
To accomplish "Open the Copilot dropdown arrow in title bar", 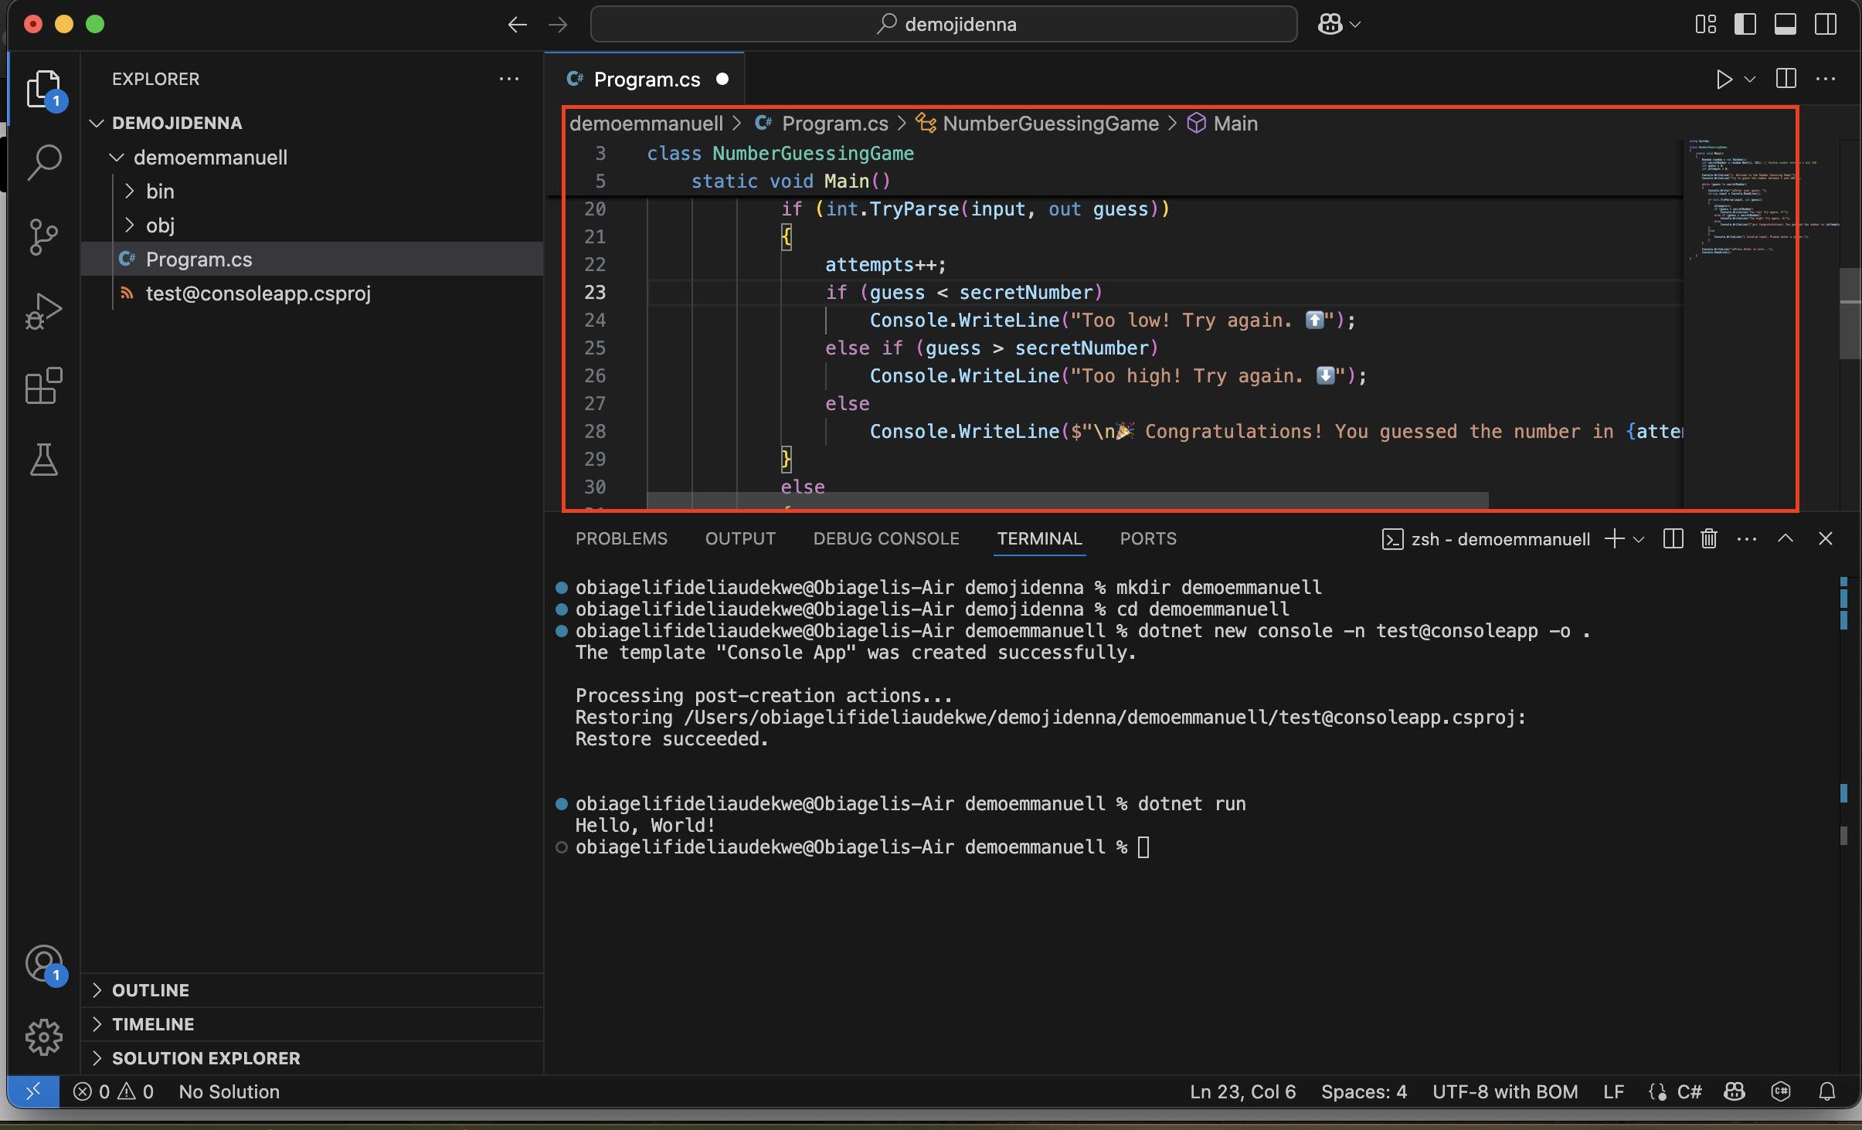I will pos(1354,25).
